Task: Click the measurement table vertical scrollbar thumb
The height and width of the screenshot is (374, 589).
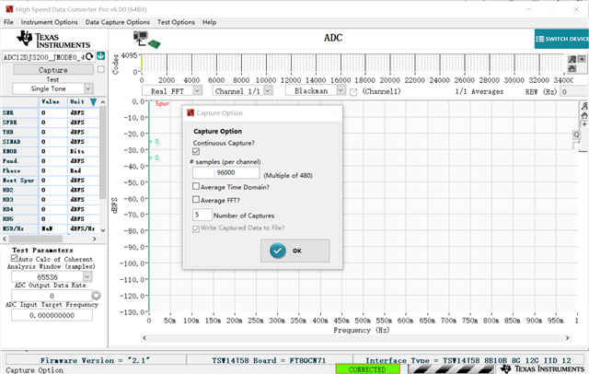Action: pyautogui.click(x=103, y=152)
